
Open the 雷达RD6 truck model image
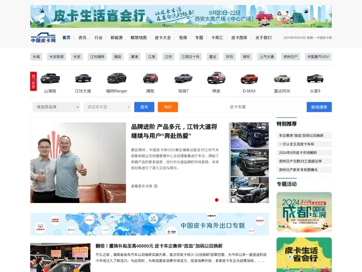[x=282, y=79]
